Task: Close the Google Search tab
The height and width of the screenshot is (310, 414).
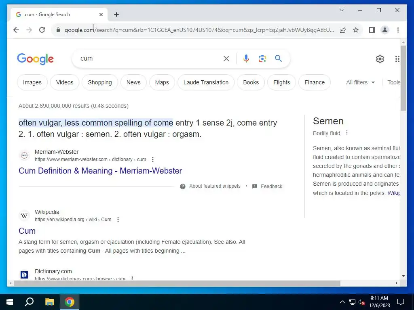Action: coord(101,15)
